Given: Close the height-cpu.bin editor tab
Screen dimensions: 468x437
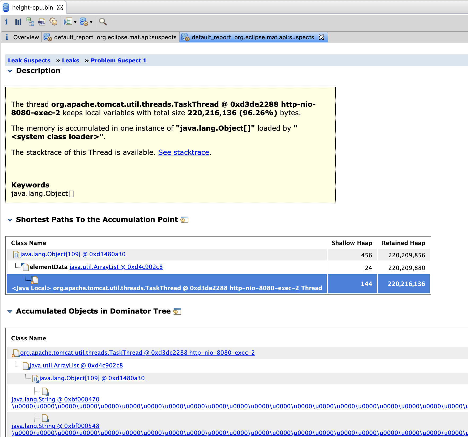Looking at the screenshot, I should point(60,7).
